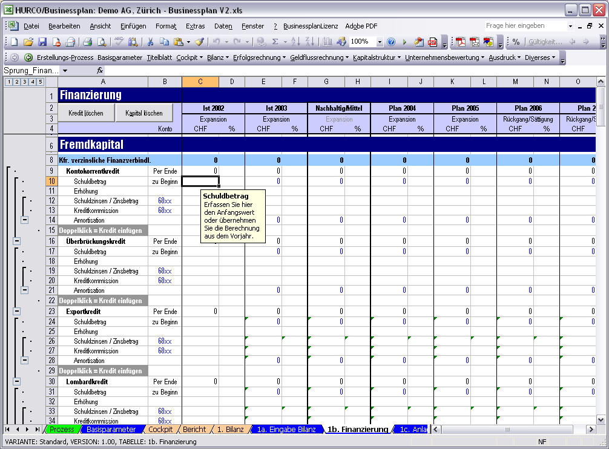Open the Erfolgsrechnung dropdown menu
Viewport: 609px width, 449px height.
pos(259,57)
